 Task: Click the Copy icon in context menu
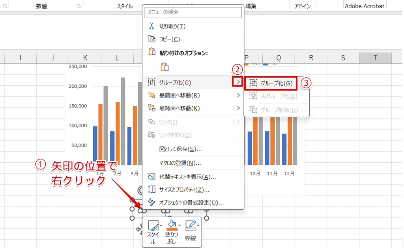point(151,39)
